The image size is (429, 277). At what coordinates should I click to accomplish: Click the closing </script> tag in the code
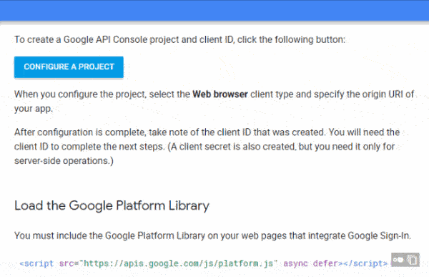click(365, 263)
